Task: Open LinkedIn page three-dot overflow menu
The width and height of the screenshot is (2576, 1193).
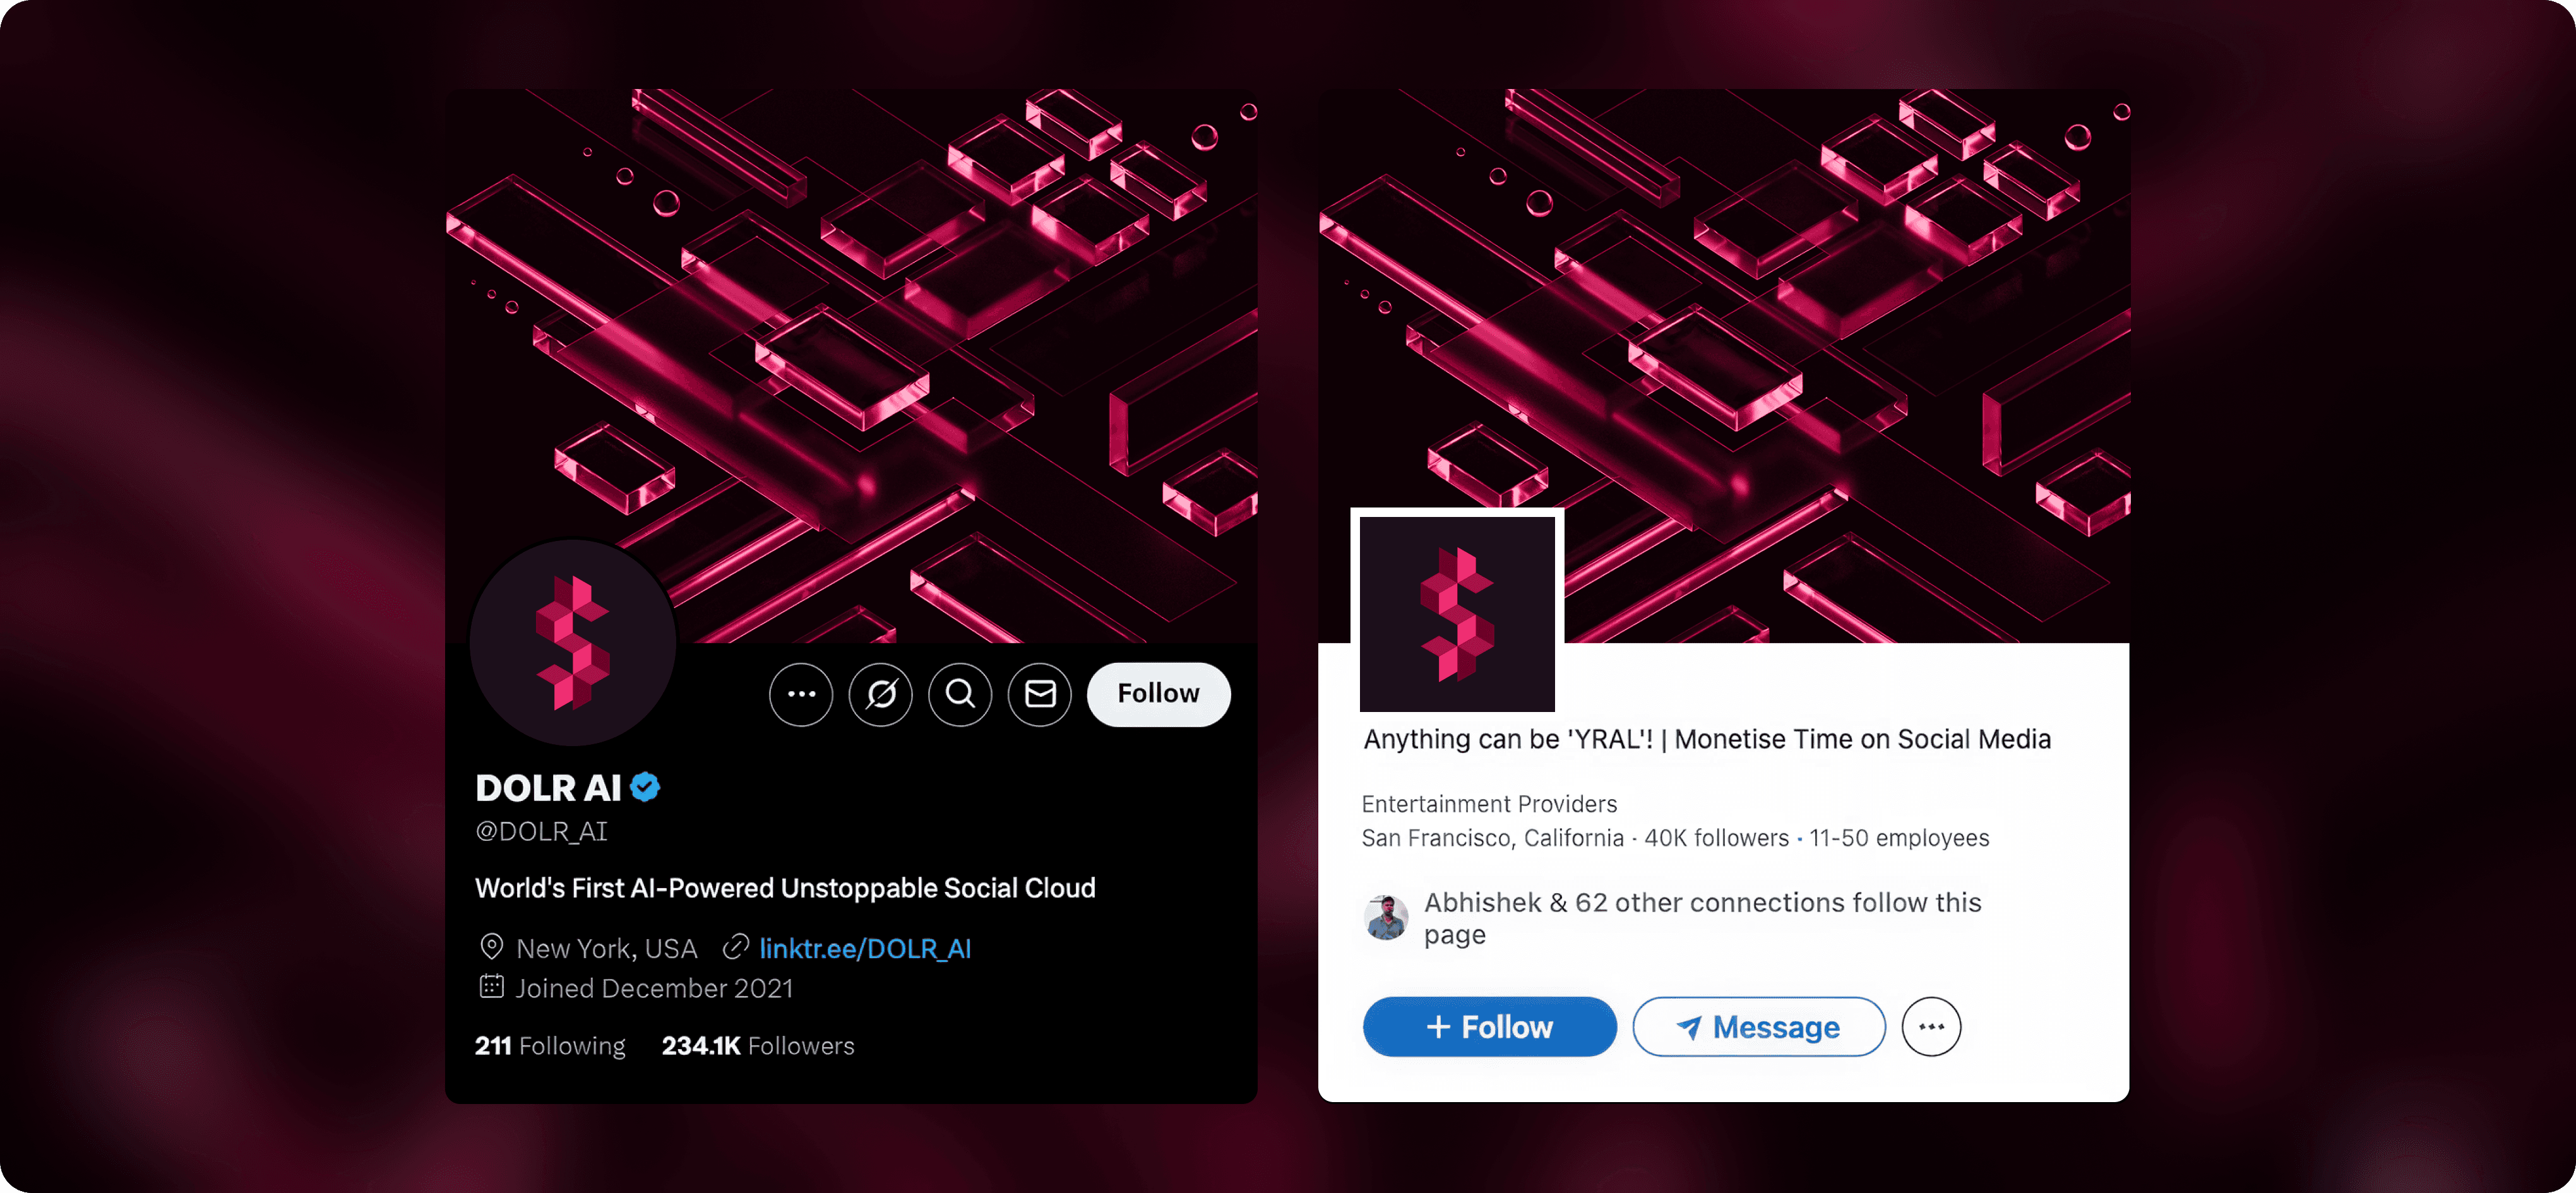Action: point(1931,1026)
